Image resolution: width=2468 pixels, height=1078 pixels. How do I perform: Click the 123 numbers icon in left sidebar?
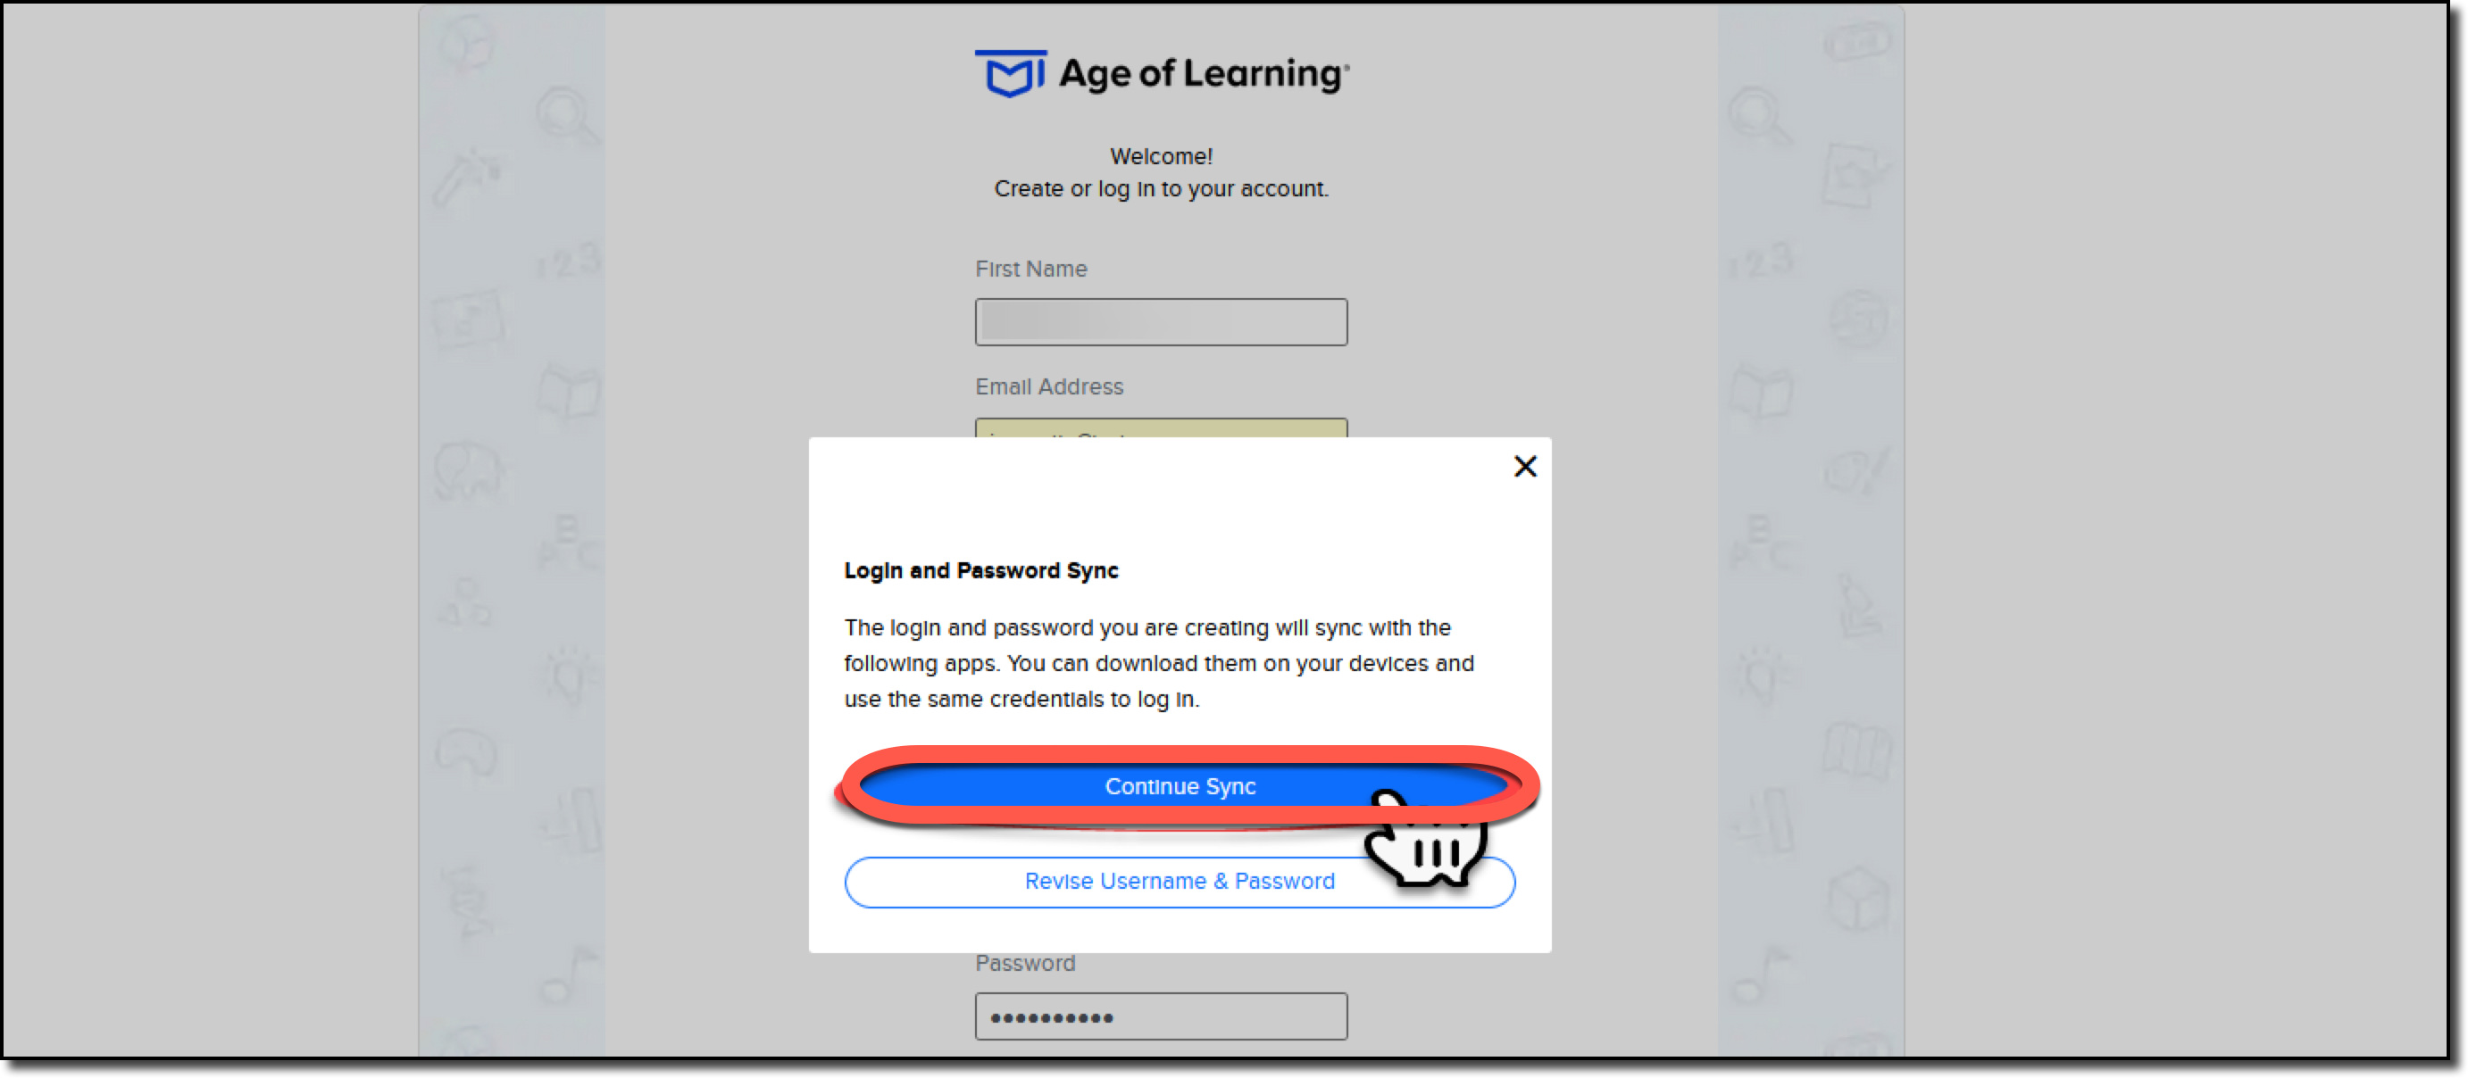tap(565, 259)
